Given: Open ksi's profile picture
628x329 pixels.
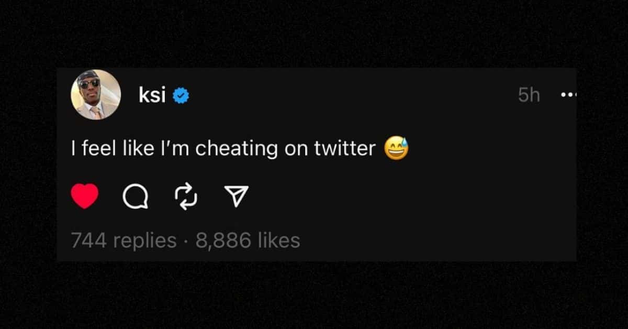Looking at the screenshot, I should [95, 95].
